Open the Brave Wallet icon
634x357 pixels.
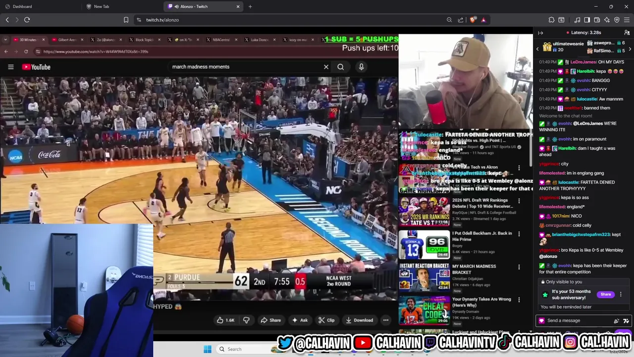(x=597, y=20)
